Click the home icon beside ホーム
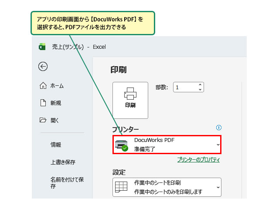279x209 pixels. coord(43,86)
